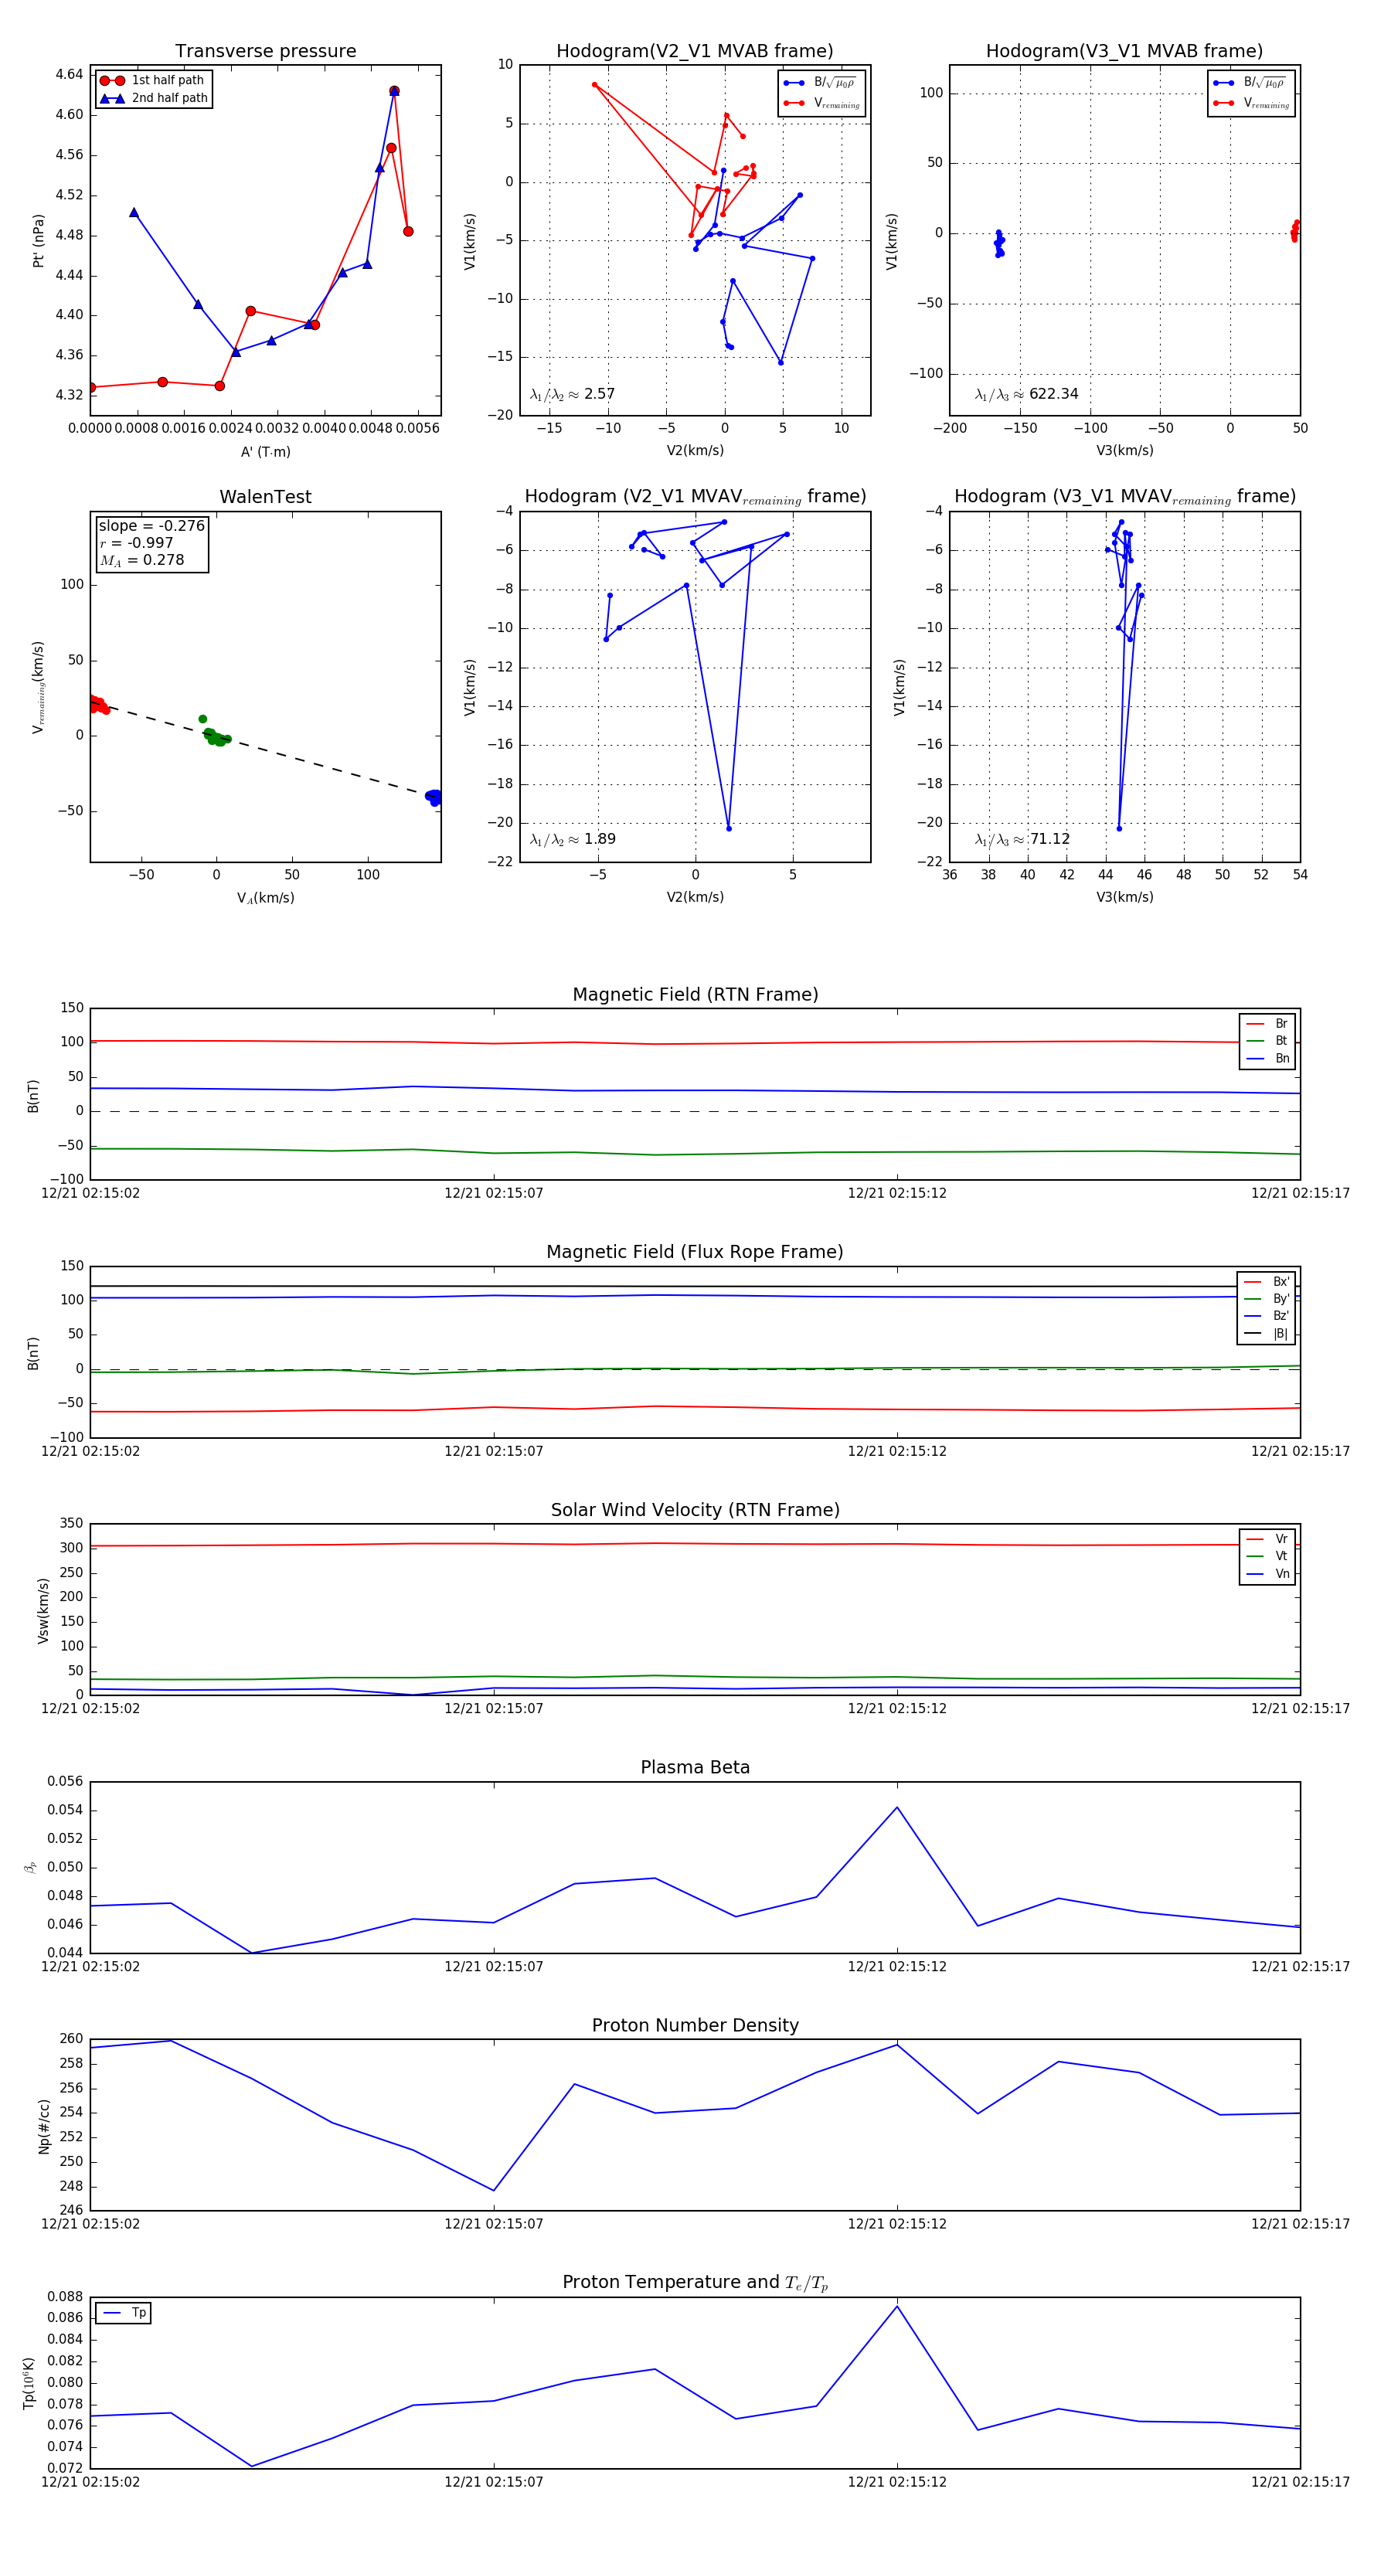Select the green data cluster in WalenTest plot
Screen dimensions: 1391x2550
tap(214, 736)
